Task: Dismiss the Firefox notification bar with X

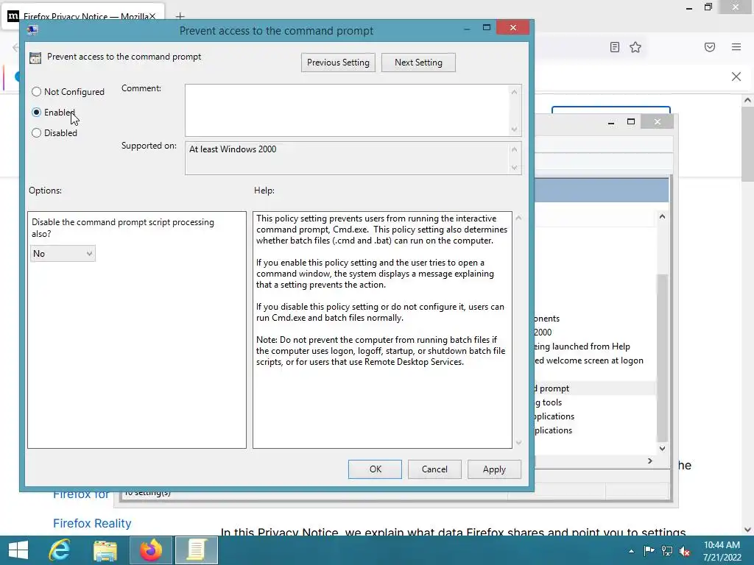Action: pyautogui.click(x=736, y=77)
